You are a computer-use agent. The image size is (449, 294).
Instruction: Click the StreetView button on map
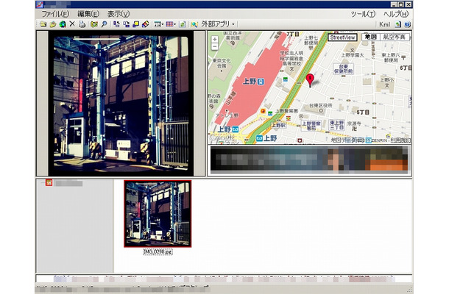(x=342, y=37)
